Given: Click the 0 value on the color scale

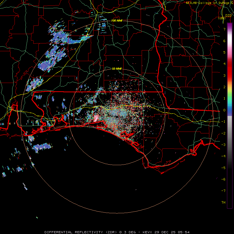Looking at the screenshot, I should click(x=224, y=110).
